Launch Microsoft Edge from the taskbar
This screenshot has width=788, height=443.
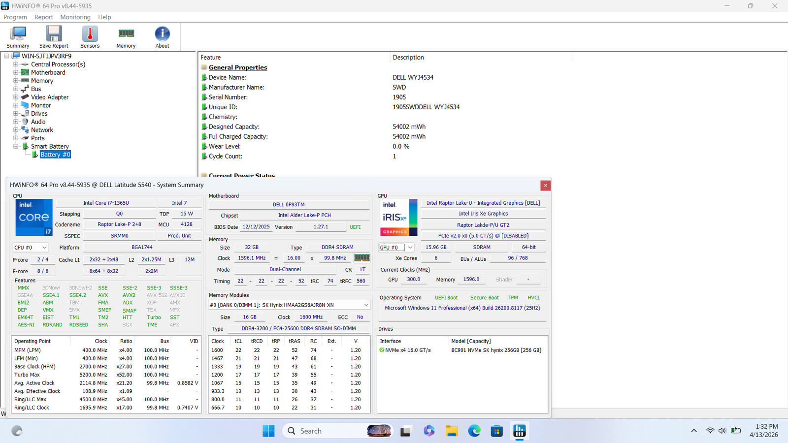[x=474, y=431]
